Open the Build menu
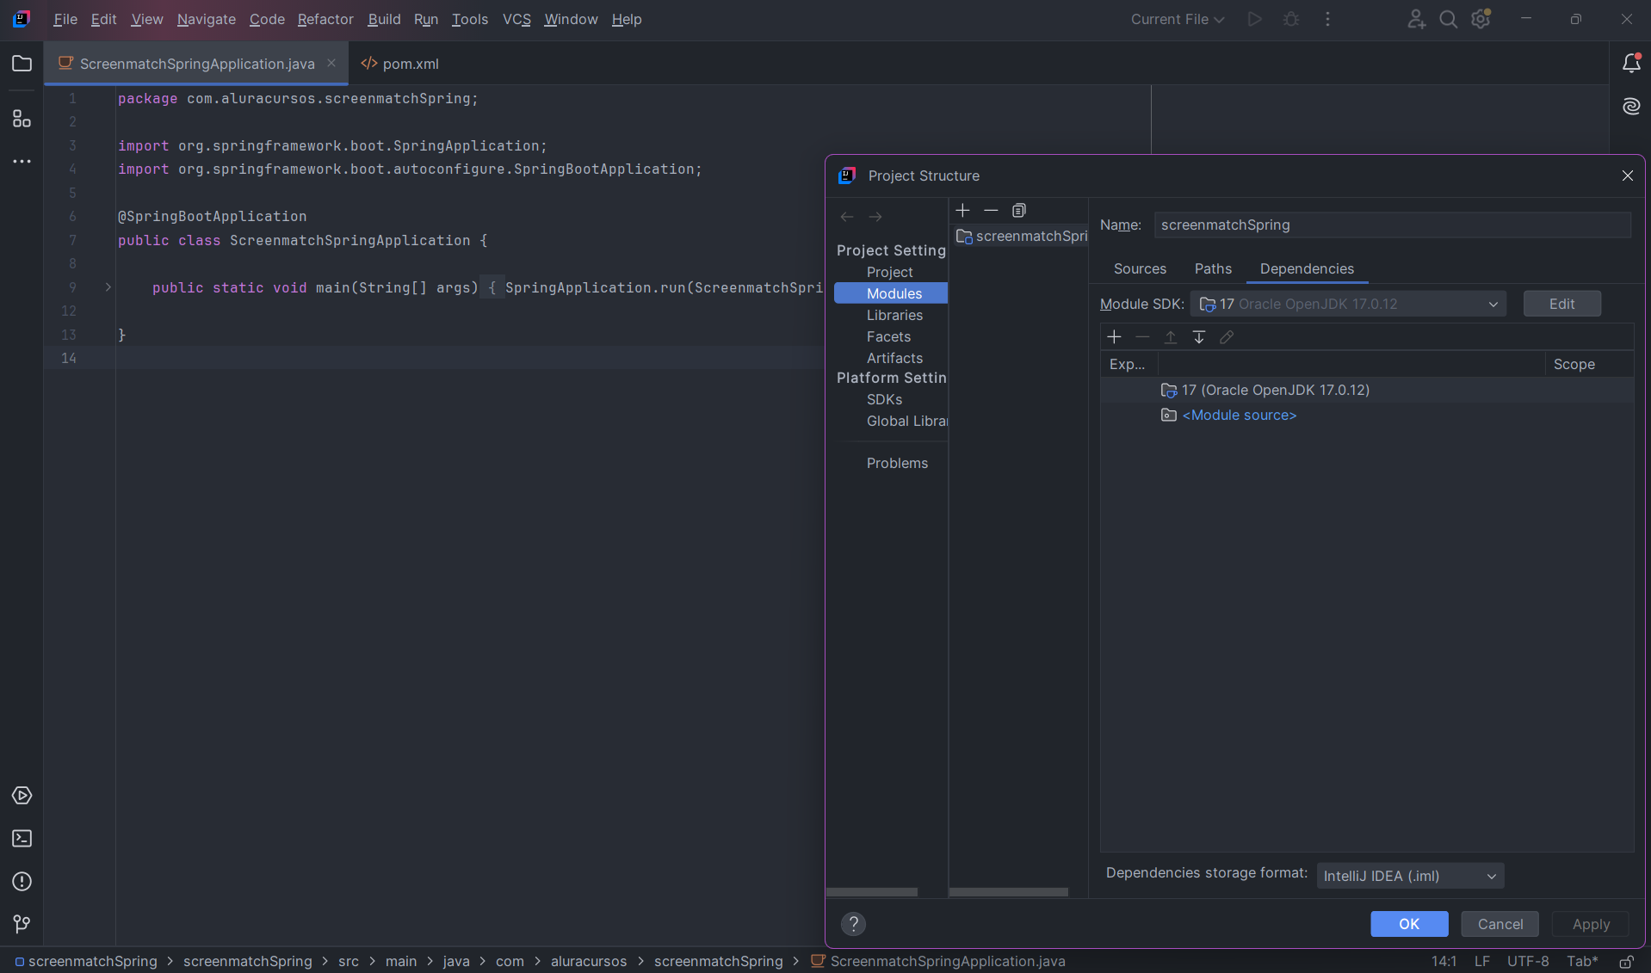This screenshot has height=973, width=1651. click(384, 19)
